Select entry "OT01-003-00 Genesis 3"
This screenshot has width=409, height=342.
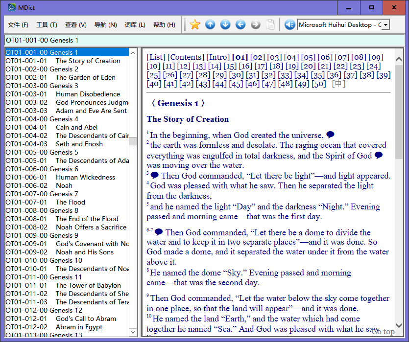[67, 86]
